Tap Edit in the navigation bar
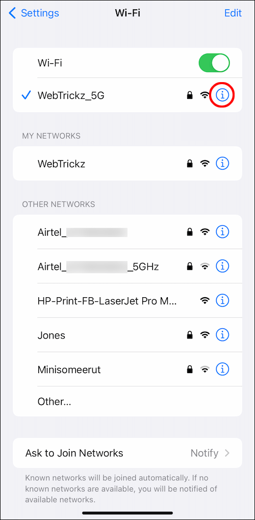The width and height of the screenshot is (255, 520). [x=233, y=13]
